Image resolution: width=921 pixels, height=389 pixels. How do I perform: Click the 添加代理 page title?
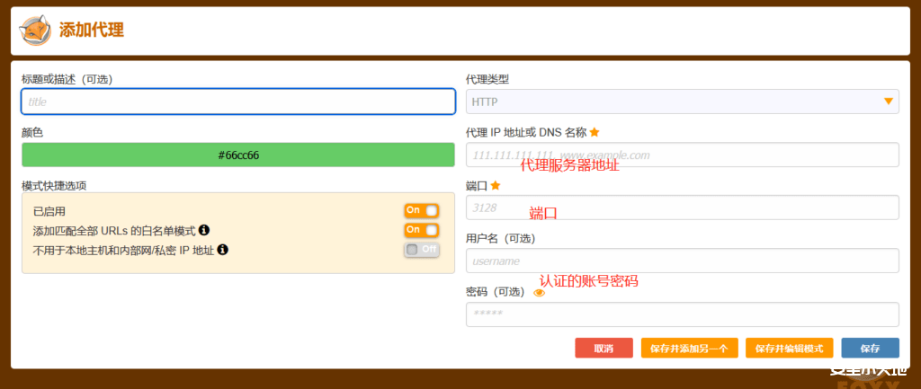(x=92, y=30)
